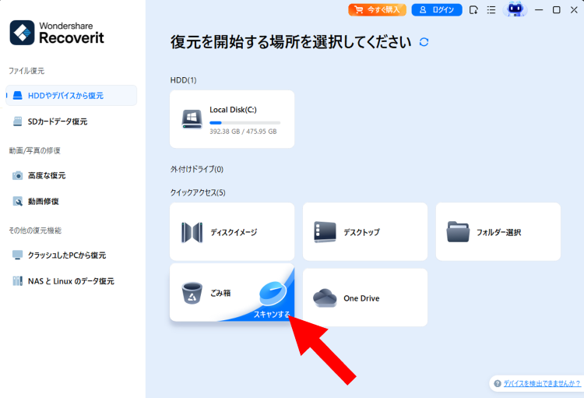The image size is (584, 398).
Task: Select the Local Disk(C:) card
Action: pos(232,119)
